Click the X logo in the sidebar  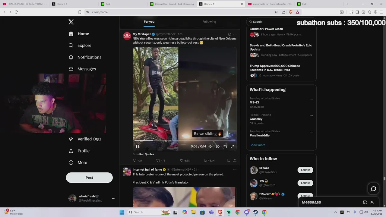pyautogui.click(x=71, y=22)
